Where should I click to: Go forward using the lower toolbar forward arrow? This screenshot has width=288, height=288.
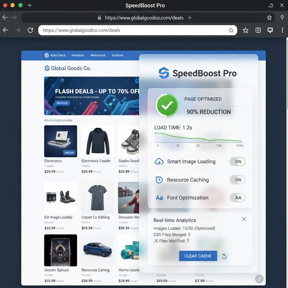18,30
